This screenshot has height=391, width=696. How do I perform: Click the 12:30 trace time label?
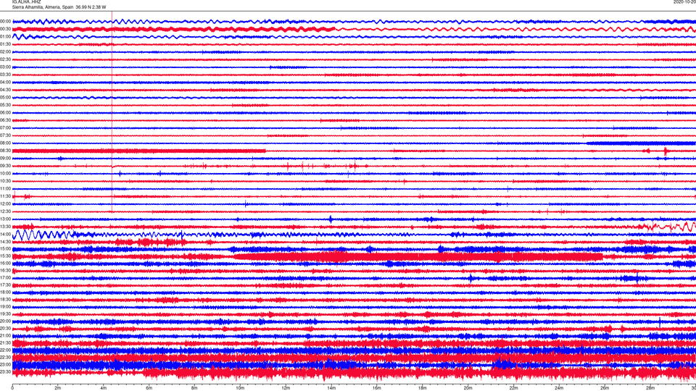[6, 211]
